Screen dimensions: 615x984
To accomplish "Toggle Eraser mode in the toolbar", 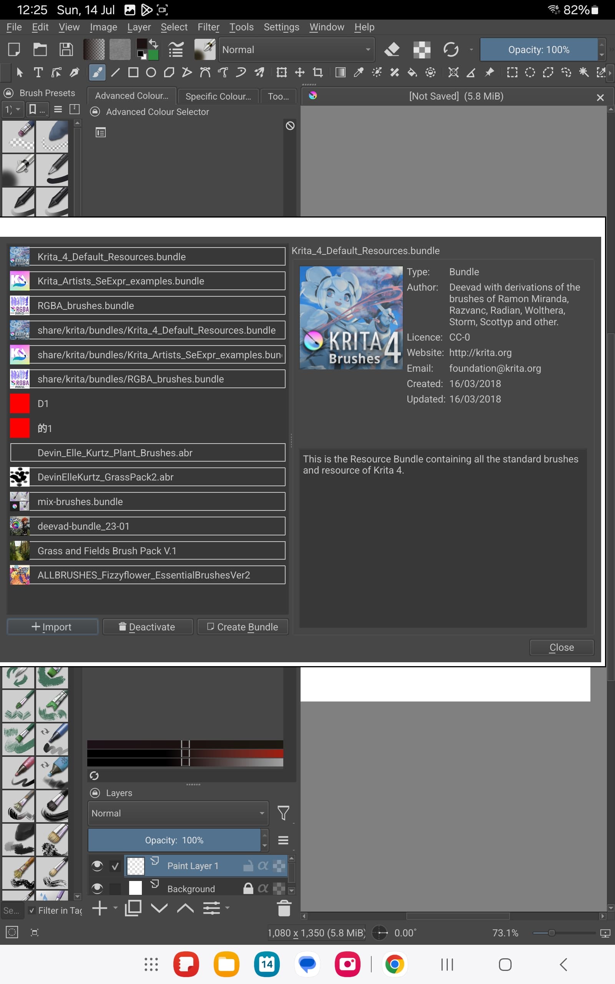I will coord(392,50).
